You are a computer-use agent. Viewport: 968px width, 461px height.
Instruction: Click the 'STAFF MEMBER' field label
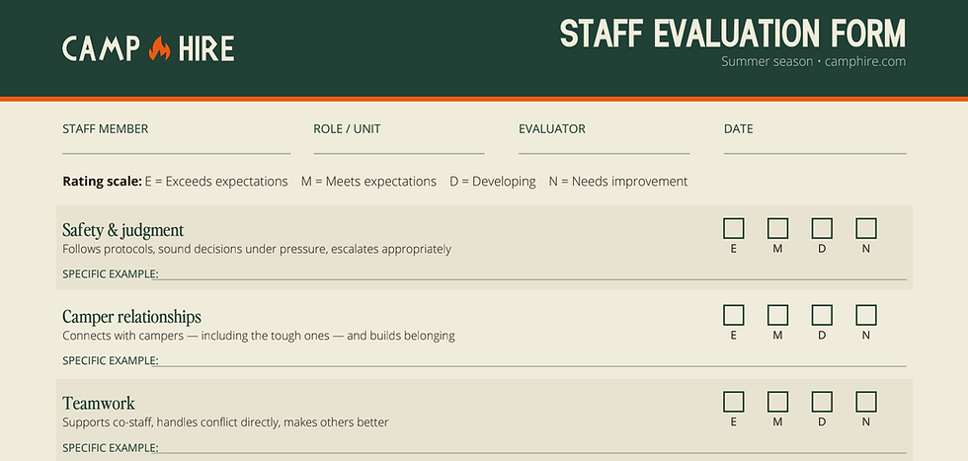(x=106, y=129)
